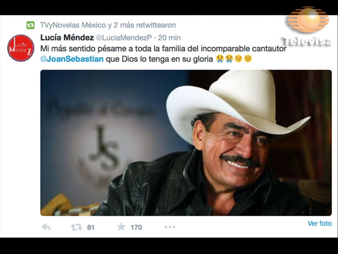Open the three-dots more options menu
Image resolution: width=338 pixels, height=254 pixels.
tap(170, 227)
